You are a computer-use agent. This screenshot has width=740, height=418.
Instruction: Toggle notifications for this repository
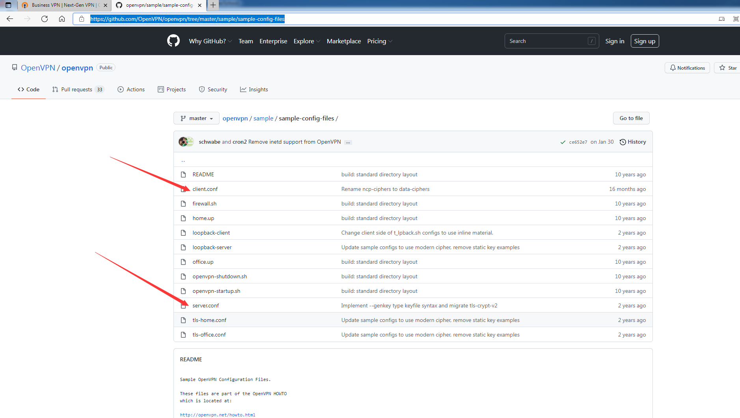(687, 67)
